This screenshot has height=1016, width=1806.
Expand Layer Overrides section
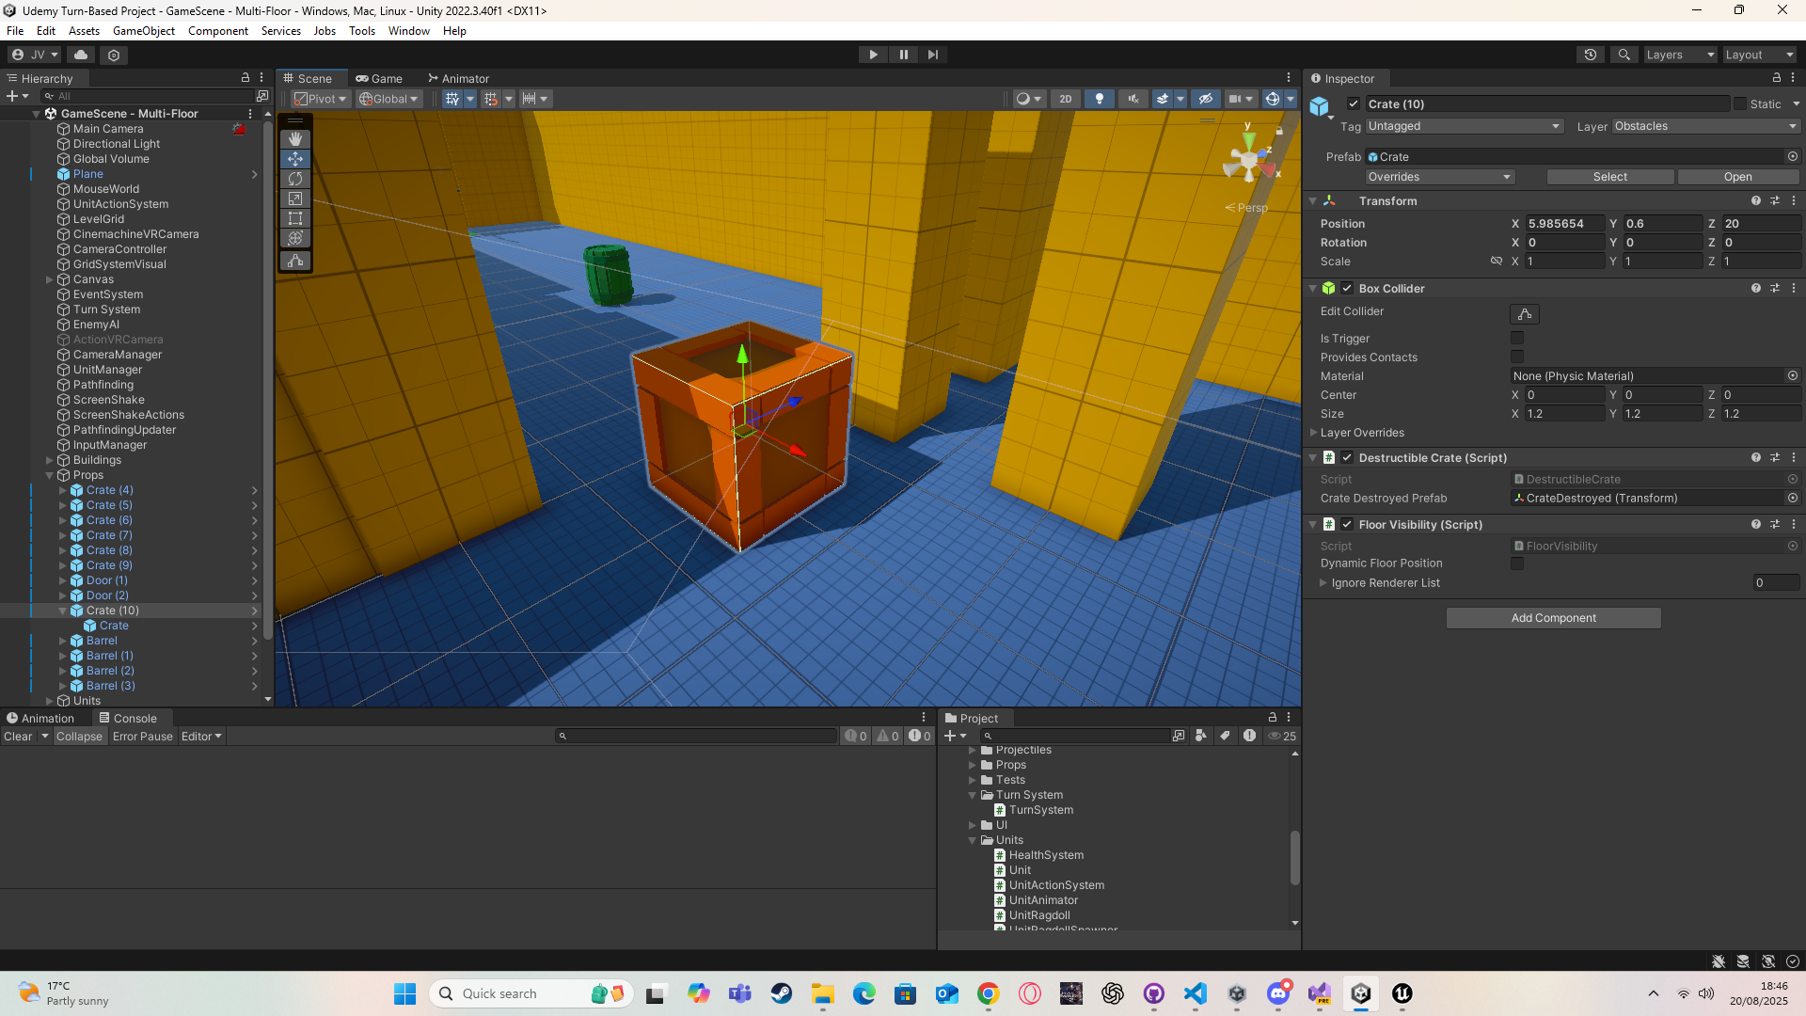1314,433
